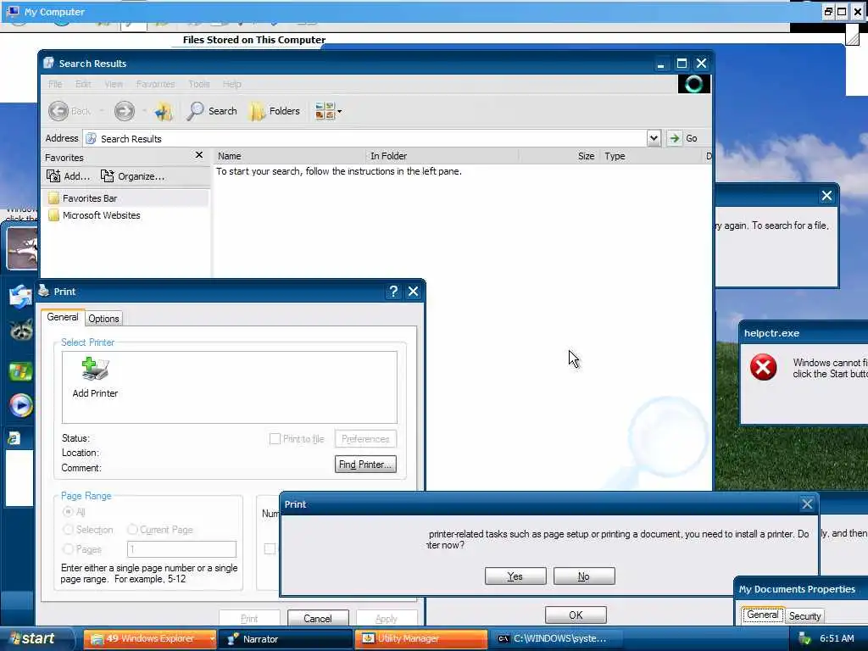
Task: Click the greyed Print button at dialog bottom
Action: [x=249, y=618]
